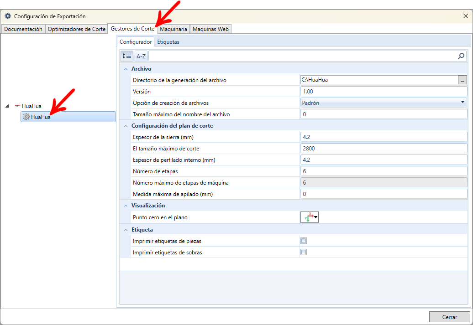Collapse the Configuración del plan de corte section
The image size is (473, 325).
point(126,126)
